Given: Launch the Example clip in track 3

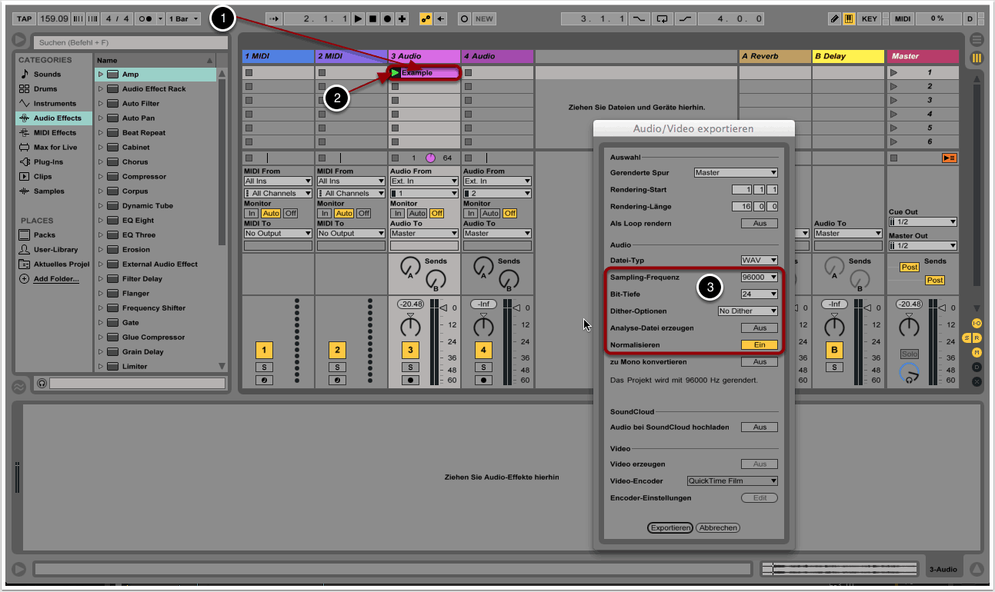Looking at the screenshot, I should tap(396, 73).
